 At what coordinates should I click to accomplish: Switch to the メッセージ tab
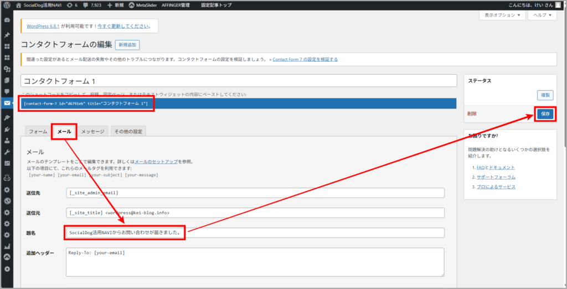point(92,132)
